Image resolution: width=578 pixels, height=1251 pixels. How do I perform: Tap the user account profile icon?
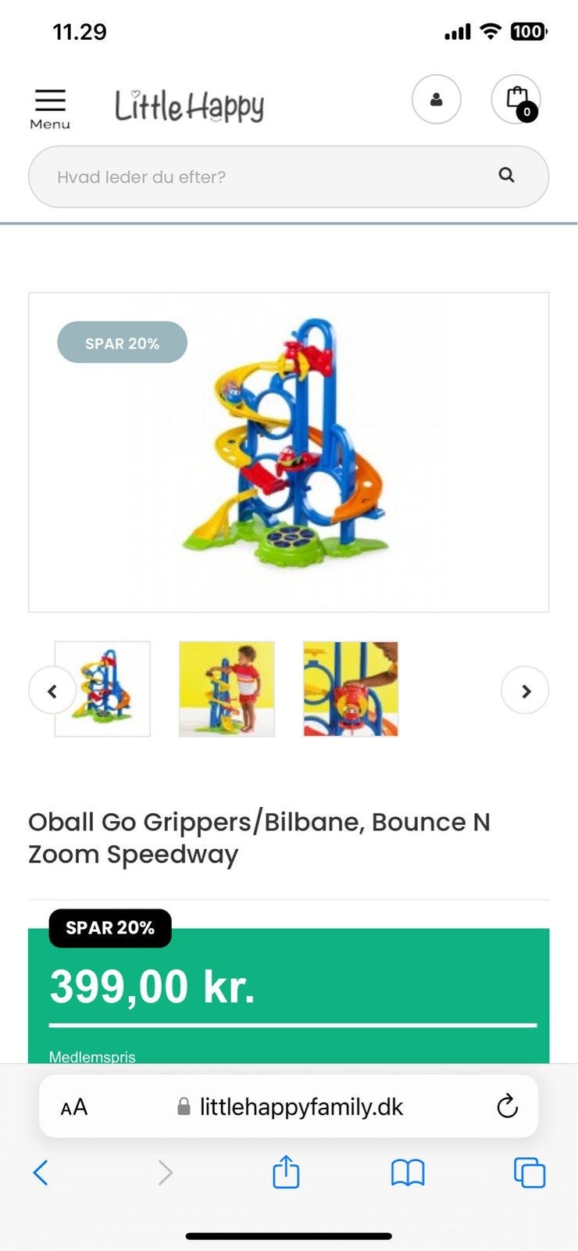coord(436,99)
